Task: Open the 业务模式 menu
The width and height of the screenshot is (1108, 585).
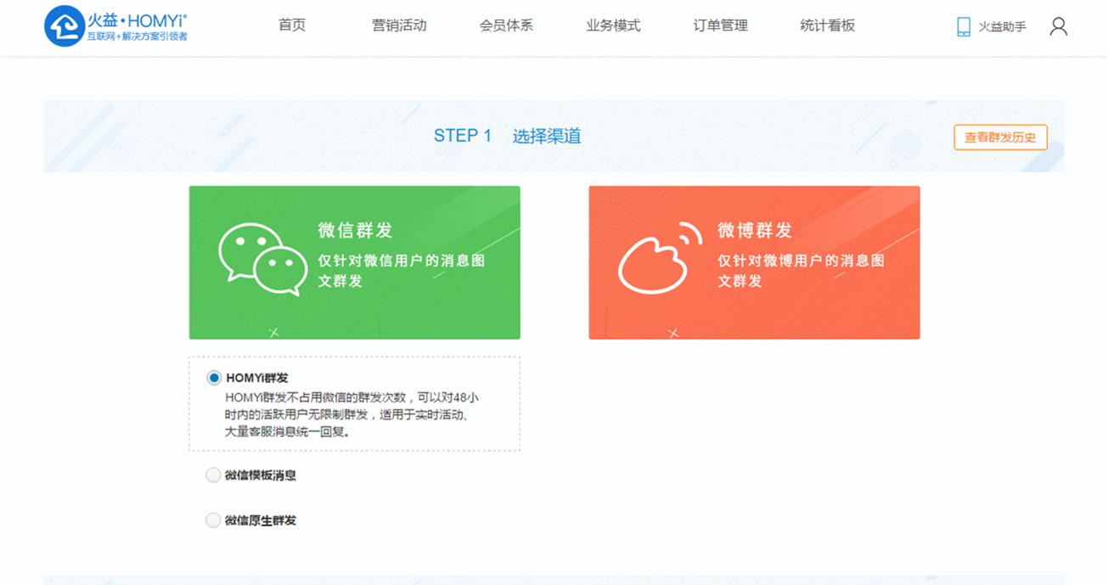Action: tap(613, 25)
